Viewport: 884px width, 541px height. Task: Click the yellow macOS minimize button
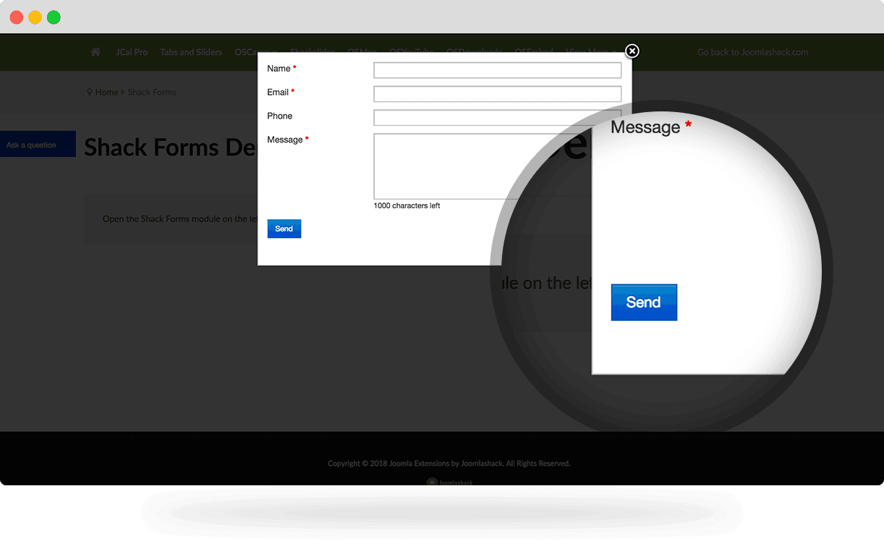pos(35,17)
